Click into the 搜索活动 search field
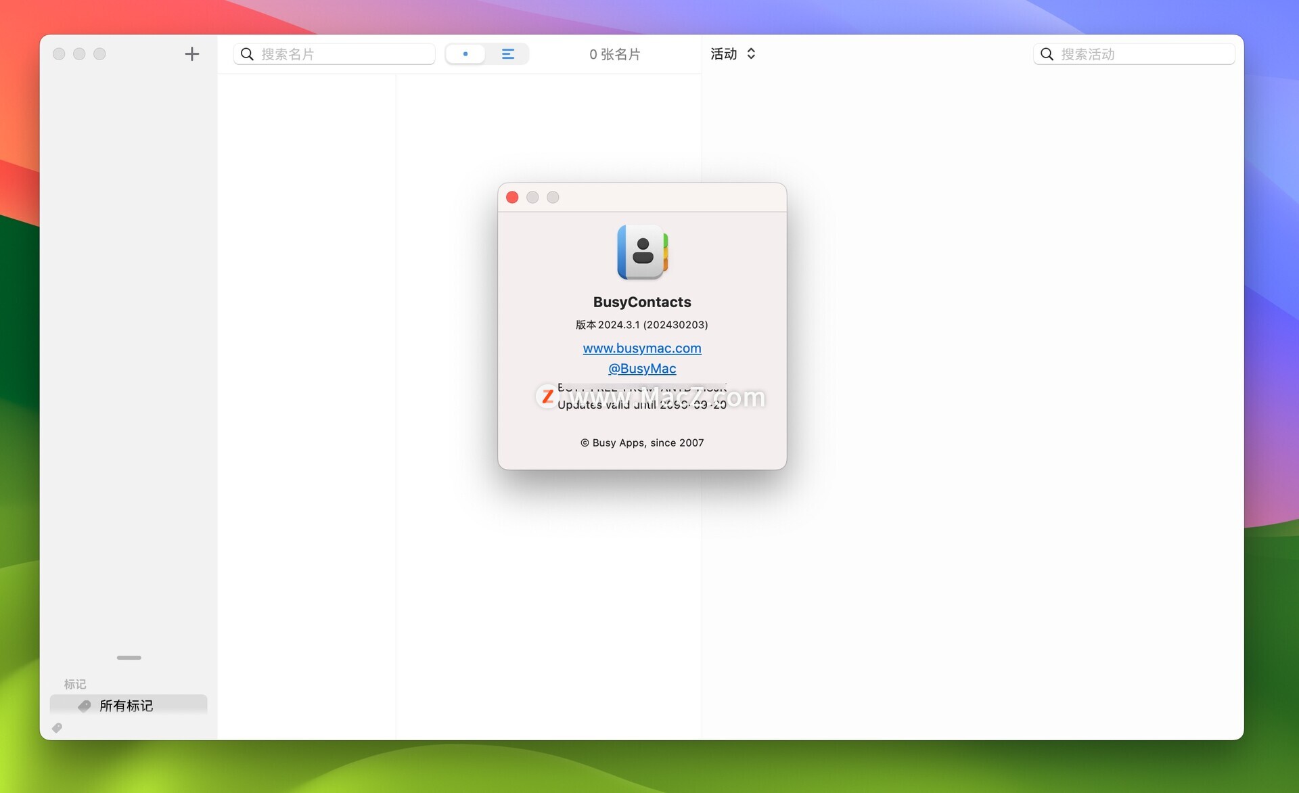1299x793 pixels. click(1143, 54)
